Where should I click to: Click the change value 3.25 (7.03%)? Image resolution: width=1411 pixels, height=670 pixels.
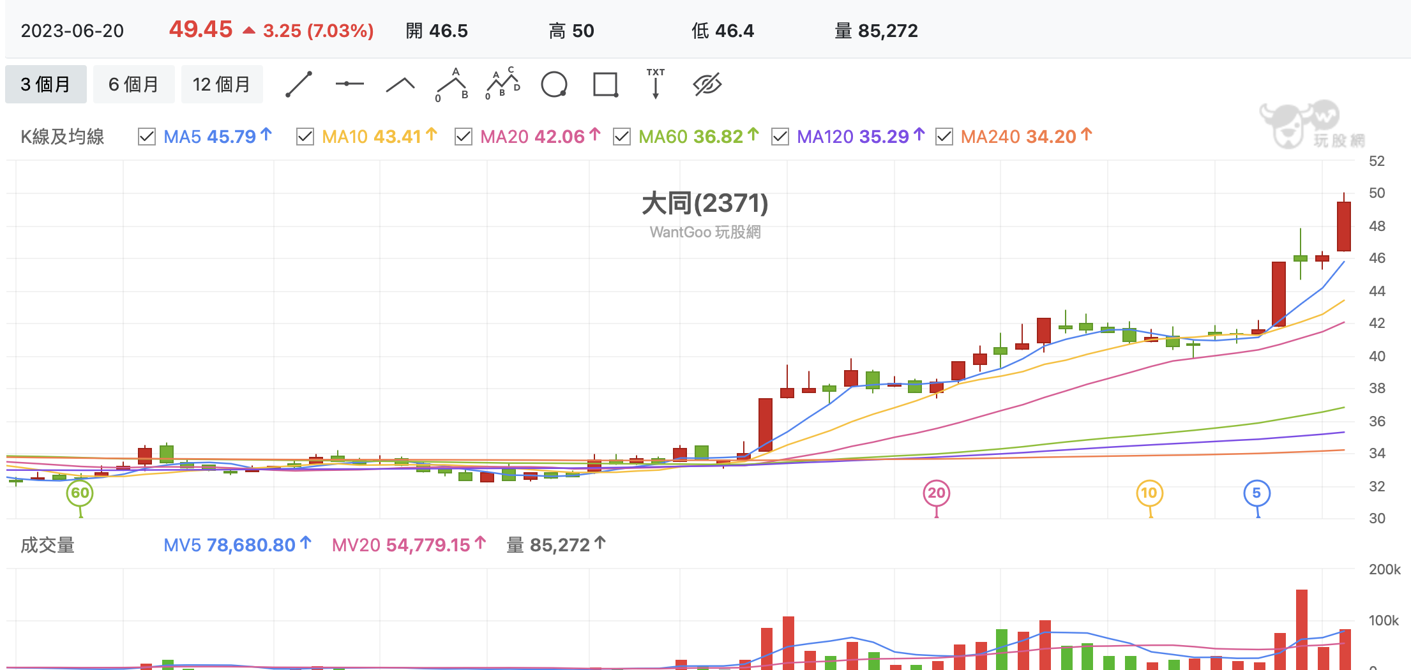pos(318,31)
